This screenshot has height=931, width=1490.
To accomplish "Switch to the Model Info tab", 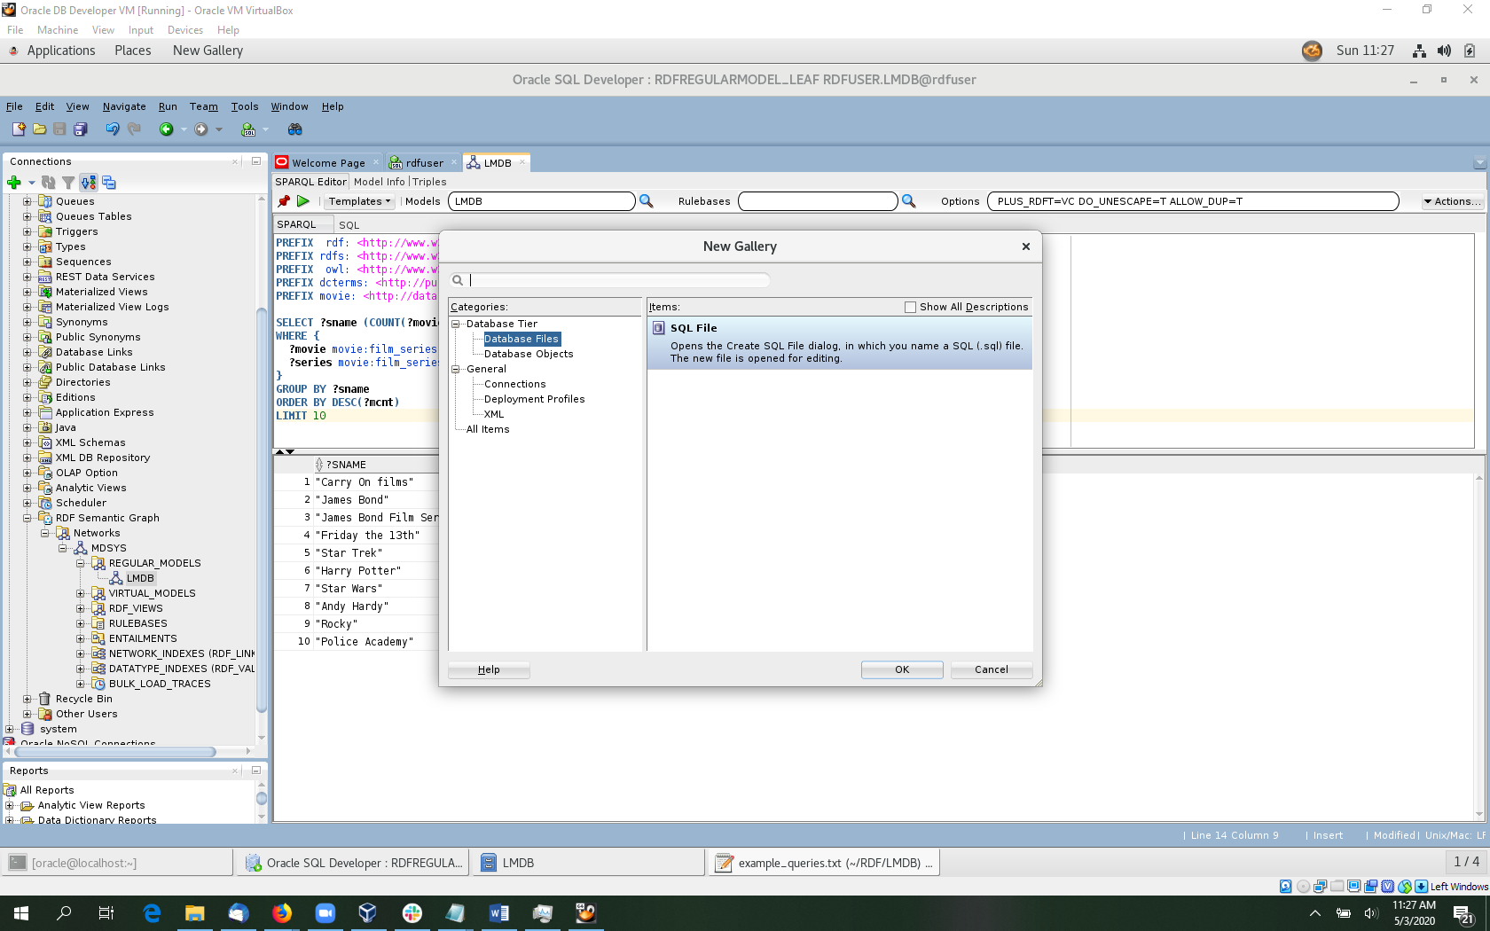I will [379, 182].
